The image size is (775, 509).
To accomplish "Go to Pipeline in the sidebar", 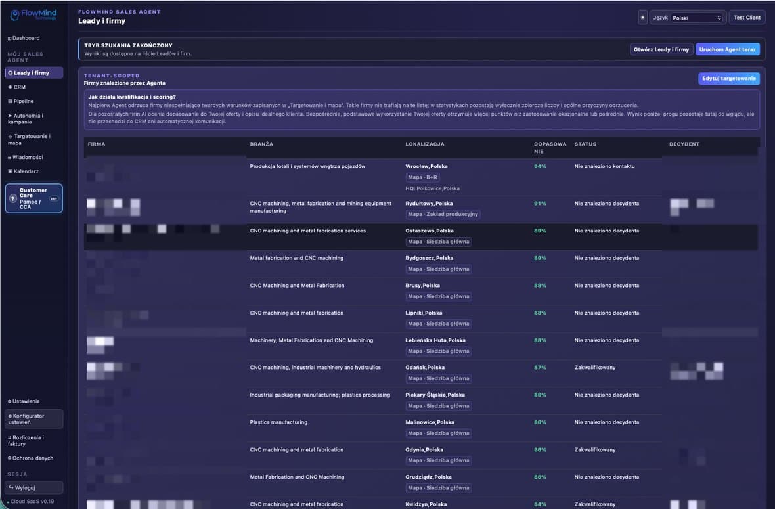I will 21,101.
